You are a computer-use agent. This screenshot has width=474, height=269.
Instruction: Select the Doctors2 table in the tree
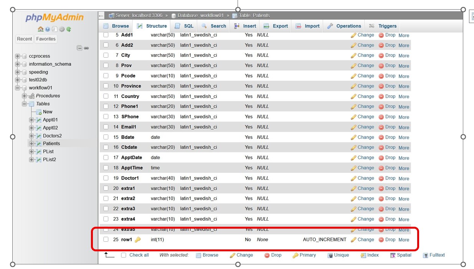coord(52,136)
